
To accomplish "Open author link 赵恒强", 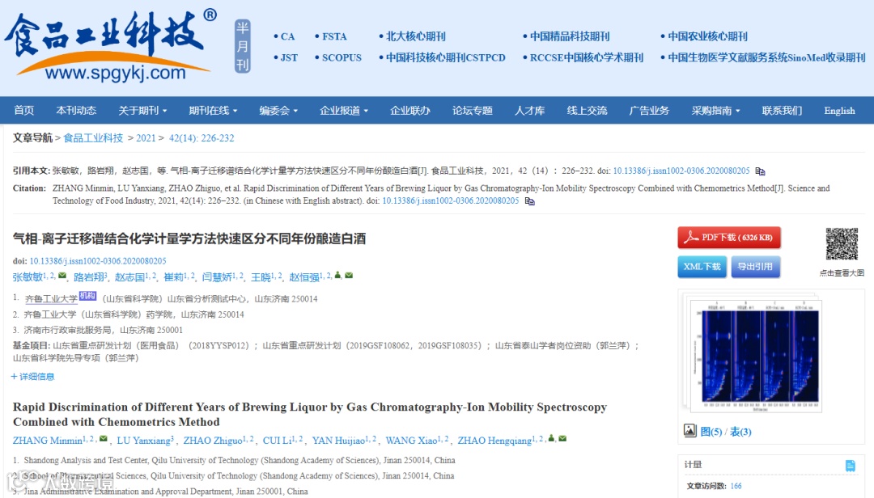I will pyautogui.click(x=304, y=276).
